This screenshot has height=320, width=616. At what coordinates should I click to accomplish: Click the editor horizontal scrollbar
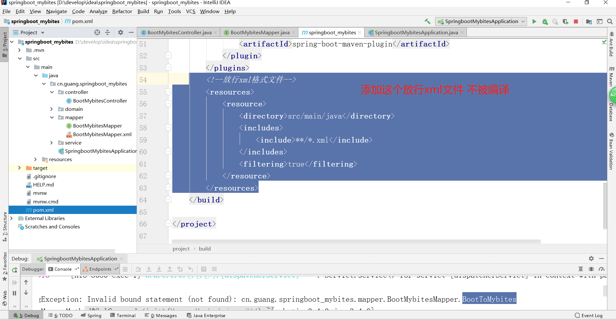356,242
